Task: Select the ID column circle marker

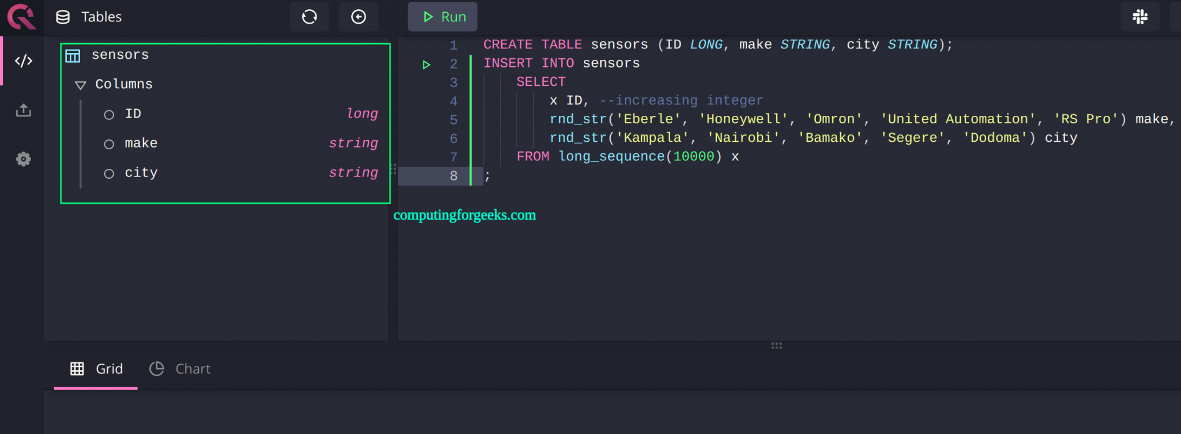Action: pos(109,115)
